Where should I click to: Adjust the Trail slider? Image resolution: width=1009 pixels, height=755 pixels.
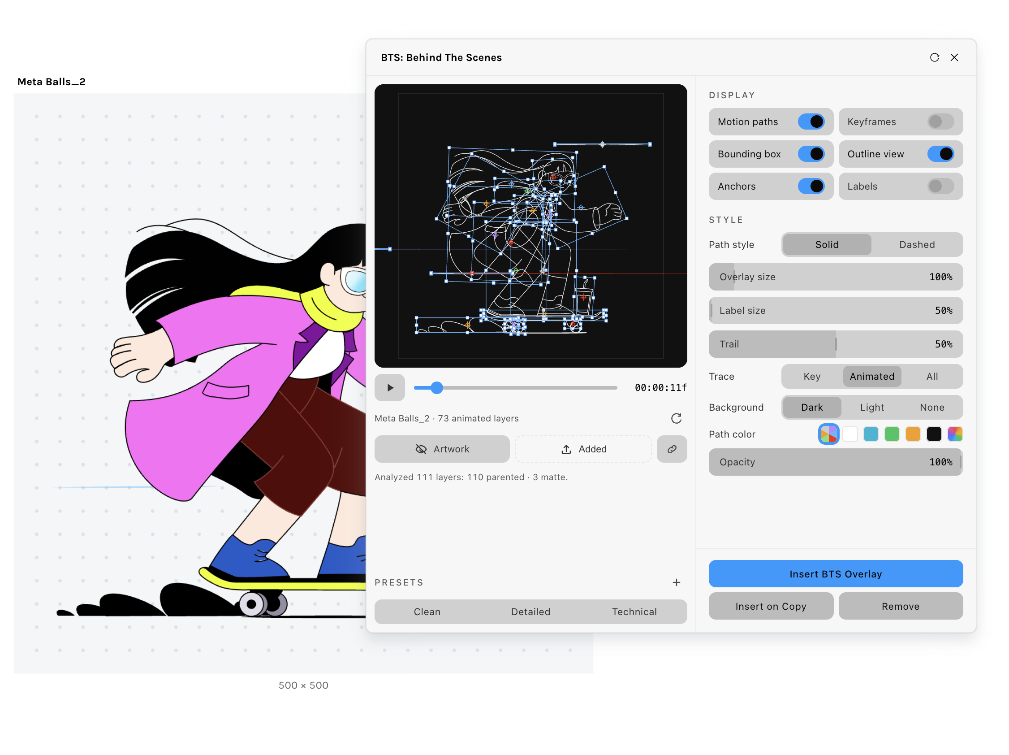836,344
